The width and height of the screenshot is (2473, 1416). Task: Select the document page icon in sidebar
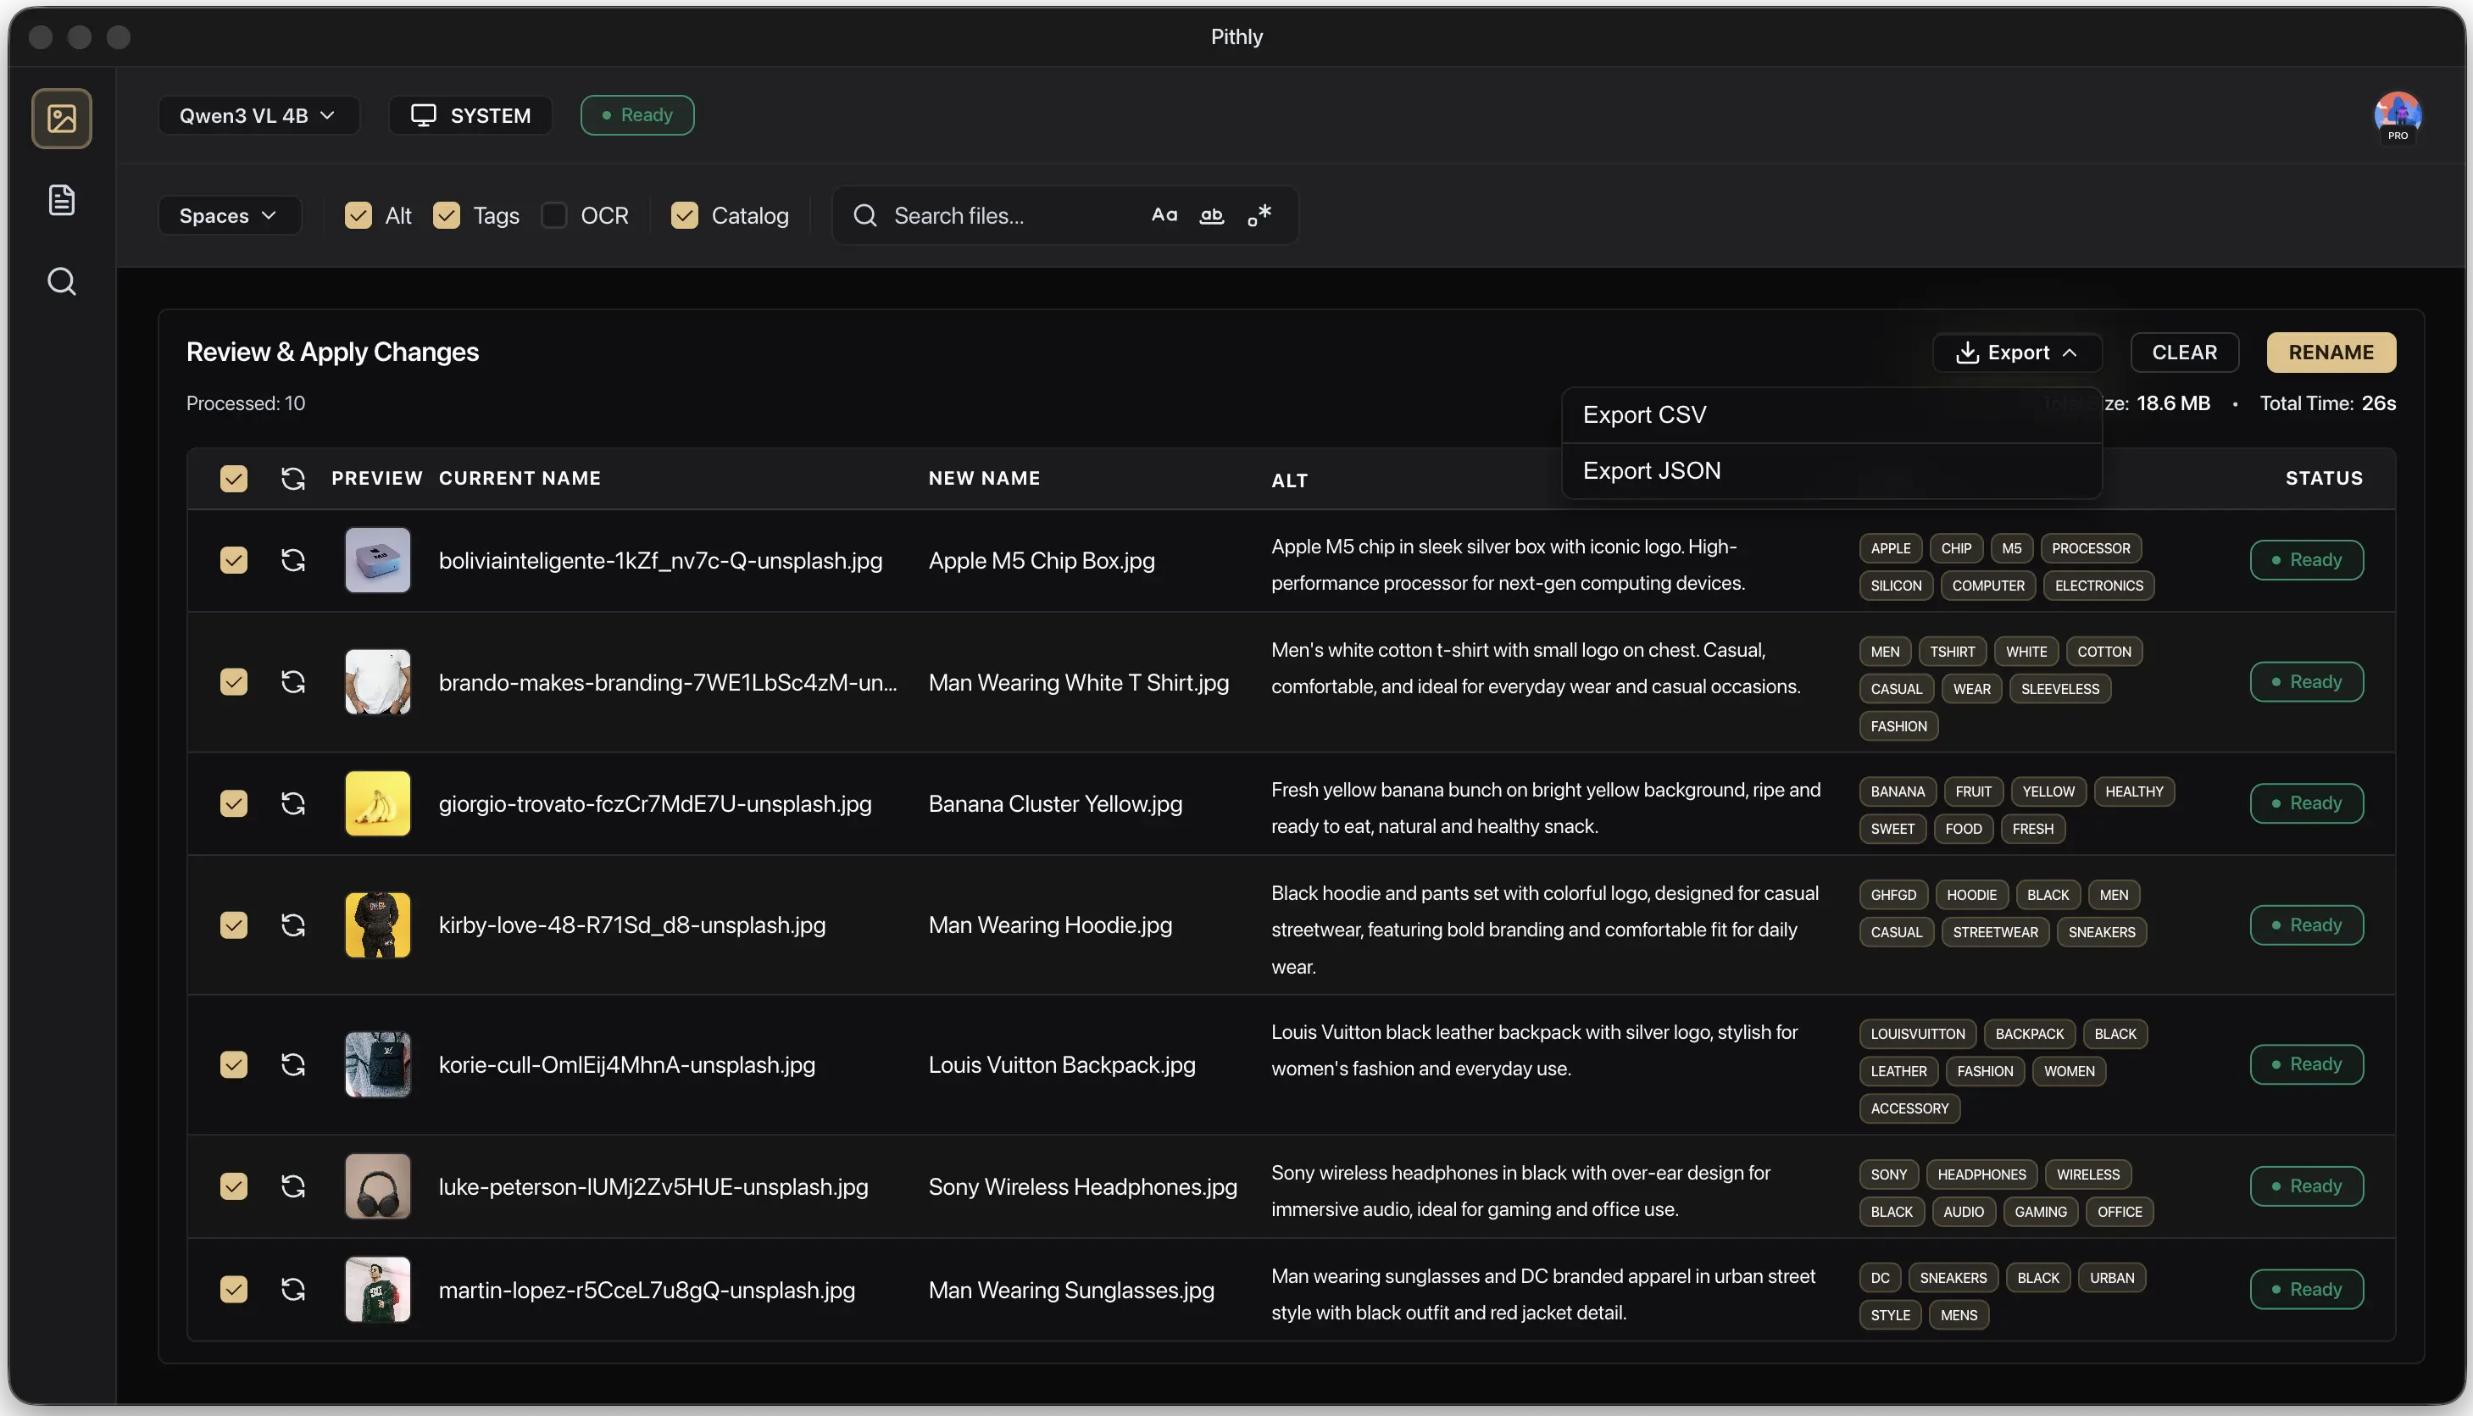pyautogui.click(x=61, y=199)
